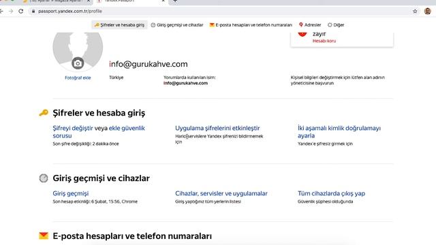Open the Diğer nav tab
This screenshot has width=436, height=245.
[x=336, y=24]
